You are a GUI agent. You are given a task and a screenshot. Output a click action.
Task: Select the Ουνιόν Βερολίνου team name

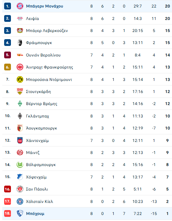point(43,55)
